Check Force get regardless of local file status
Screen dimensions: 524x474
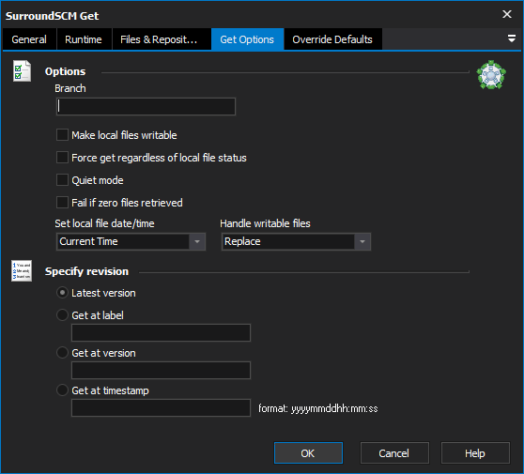(x=63, y=158)
